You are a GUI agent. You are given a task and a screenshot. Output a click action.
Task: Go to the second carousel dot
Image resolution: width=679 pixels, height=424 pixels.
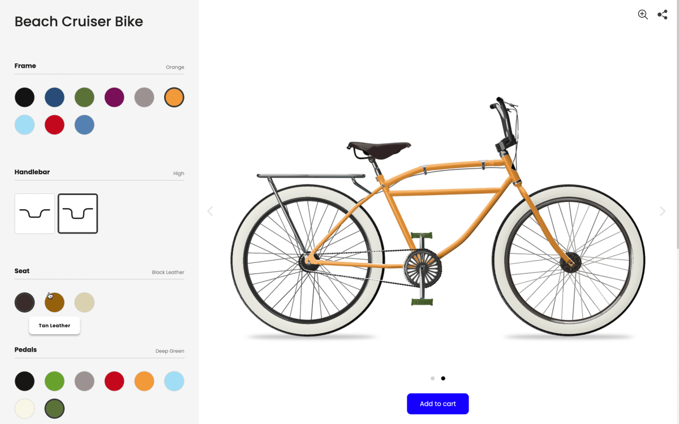coord(443,378)
